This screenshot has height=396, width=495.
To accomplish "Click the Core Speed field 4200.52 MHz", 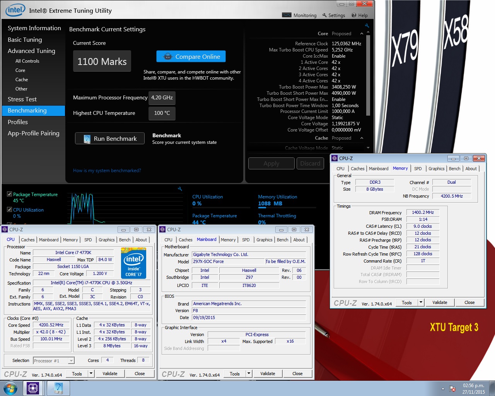I will point(51,325).
